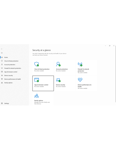This screenshot has height=150, width=116.
Task: Click the browser window icon on App & browser control tile
Action: [x=37, y=80]
